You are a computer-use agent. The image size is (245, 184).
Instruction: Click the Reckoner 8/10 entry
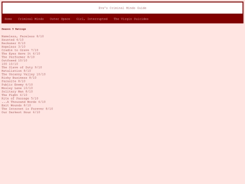coord(14,43)
